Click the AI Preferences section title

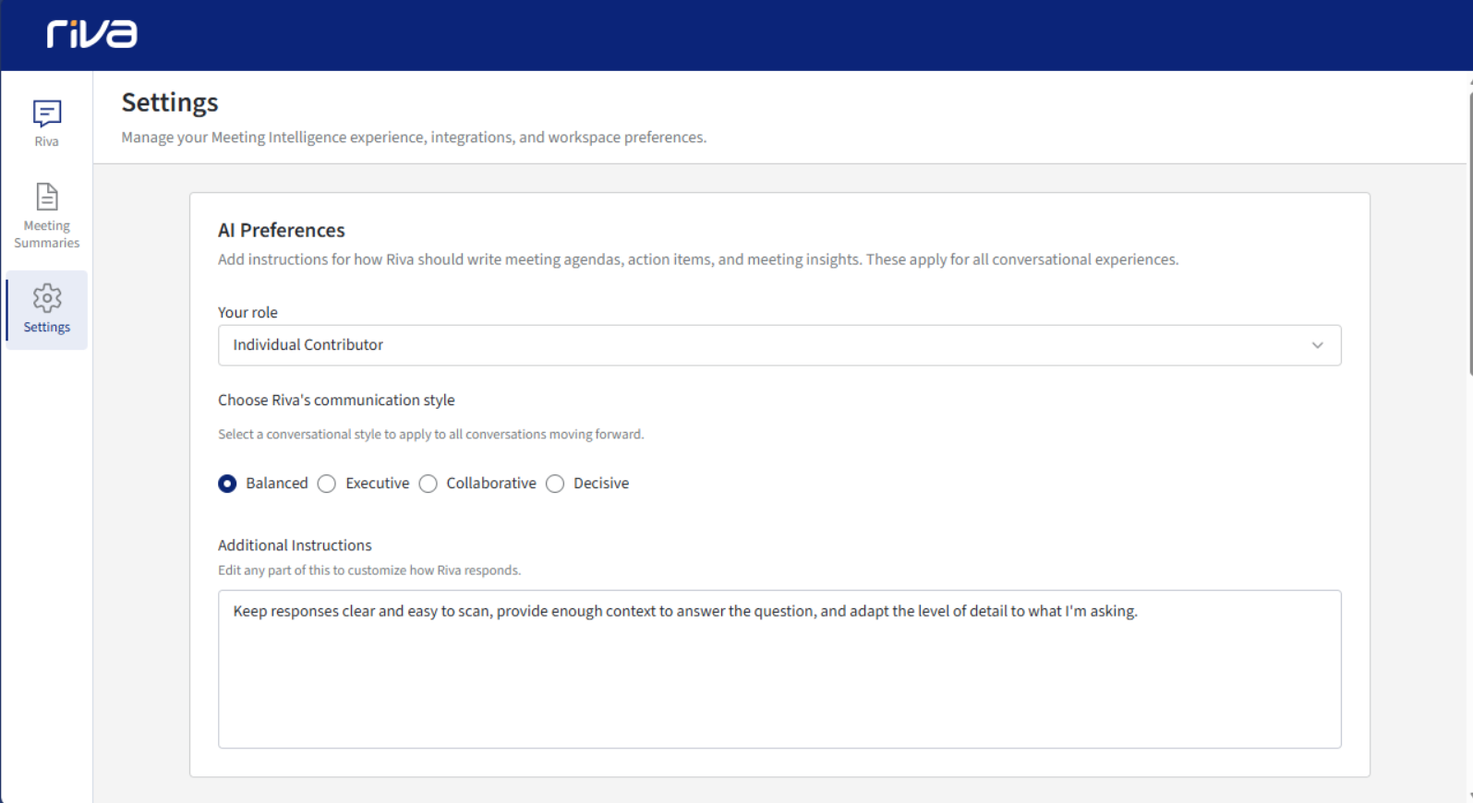[282, 230]
